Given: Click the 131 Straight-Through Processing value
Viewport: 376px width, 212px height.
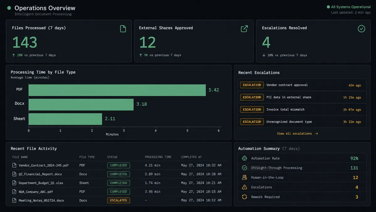Looking at the screenshot, I should point(354,168).
